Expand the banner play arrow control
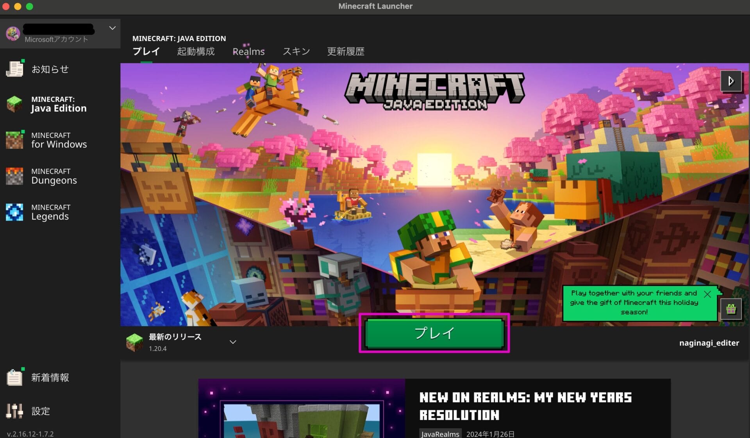This screenshot has height=438, width=750. pos(731,81)
